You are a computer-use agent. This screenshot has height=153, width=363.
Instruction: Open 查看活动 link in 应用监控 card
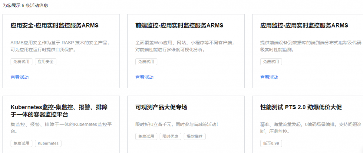[x=269, y=78]
